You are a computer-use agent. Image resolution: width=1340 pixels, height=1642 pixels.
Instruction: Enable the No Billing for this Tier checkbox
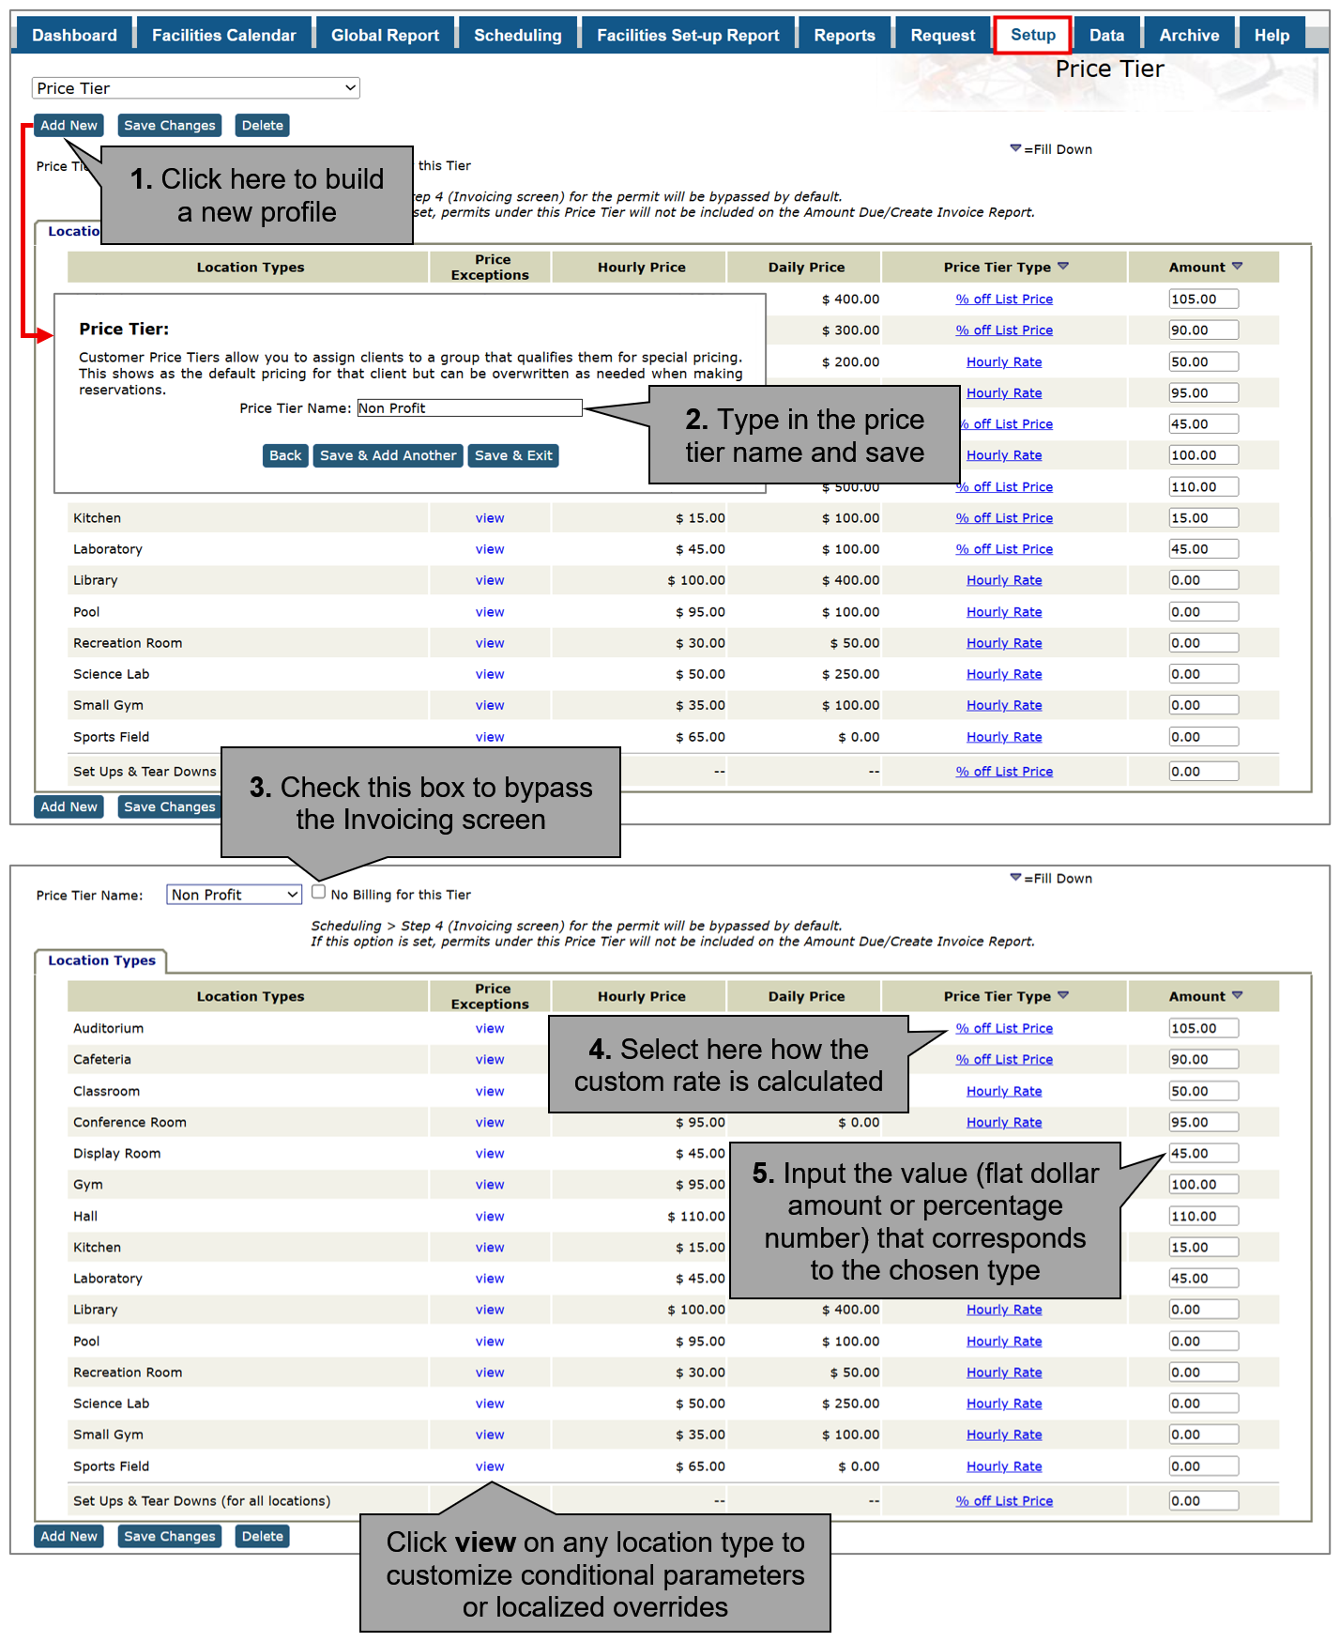[319, 893]
